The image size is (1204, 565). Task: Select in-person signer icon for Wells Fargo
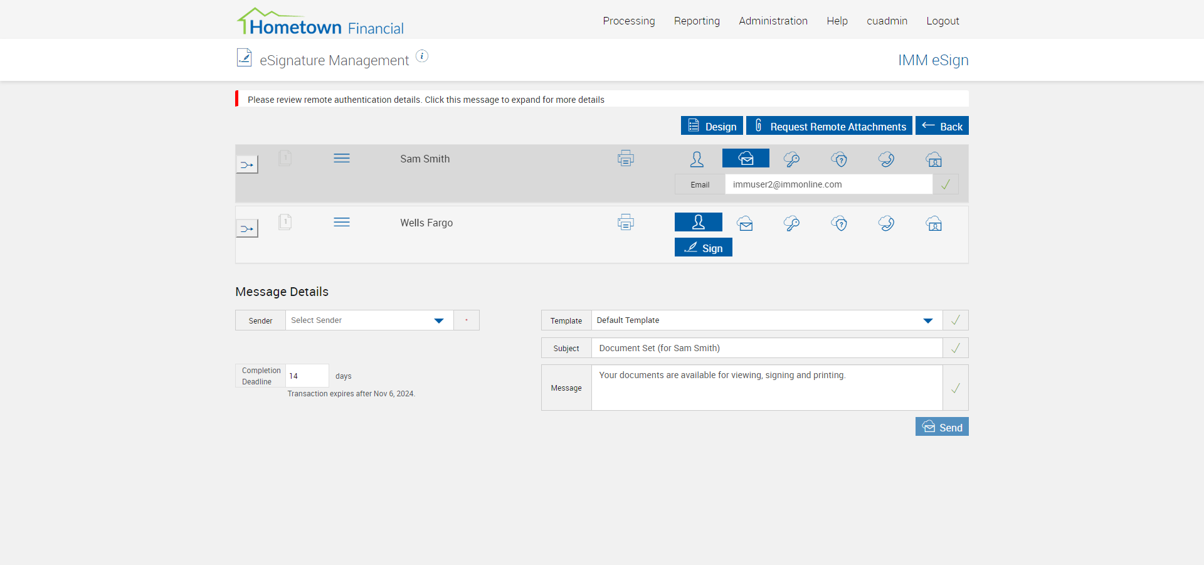point(698,222)
